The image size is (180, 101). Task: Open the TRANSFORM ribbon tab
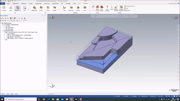pos(55,4)
